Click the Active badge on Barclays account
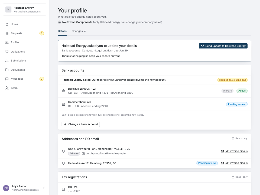This screenshot has height=195, width=260. (x=242, y=91)
